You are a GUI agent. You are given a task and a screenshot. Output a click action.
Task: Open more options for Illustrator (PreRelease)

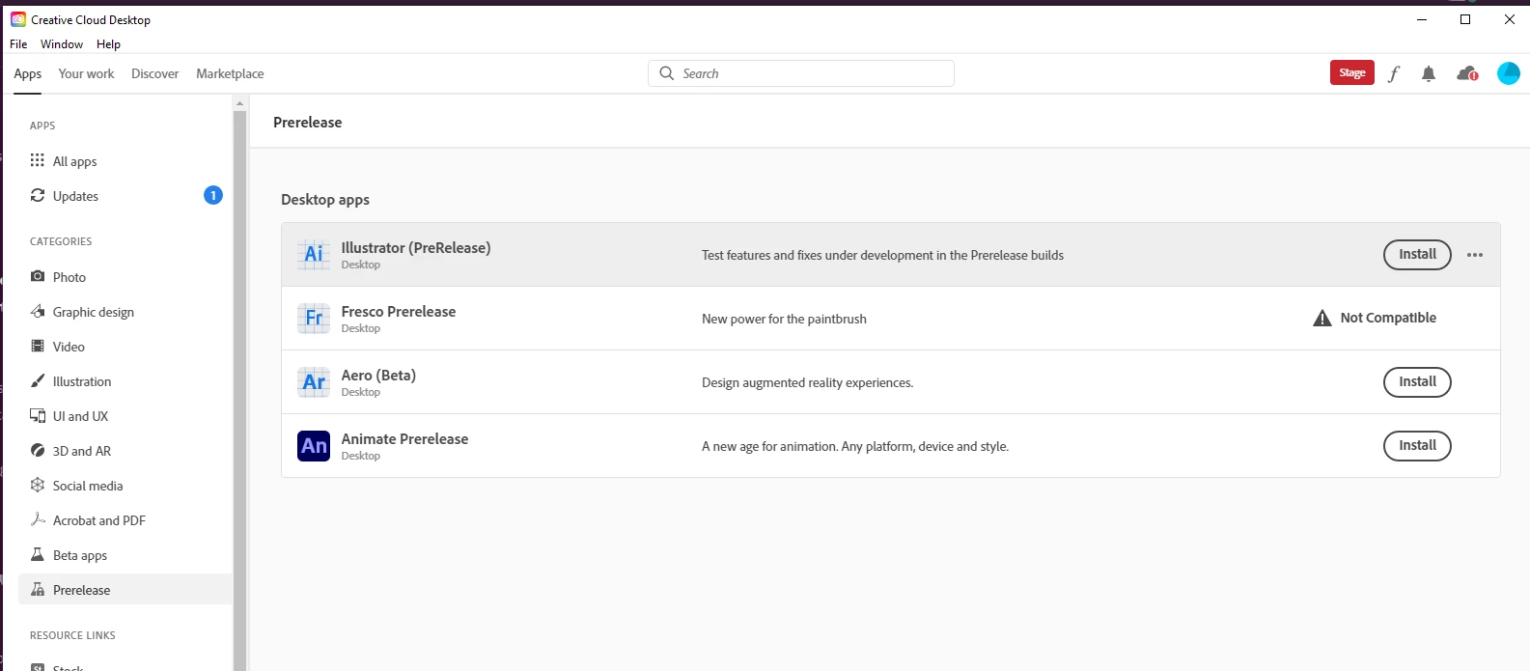point(1475,255)
